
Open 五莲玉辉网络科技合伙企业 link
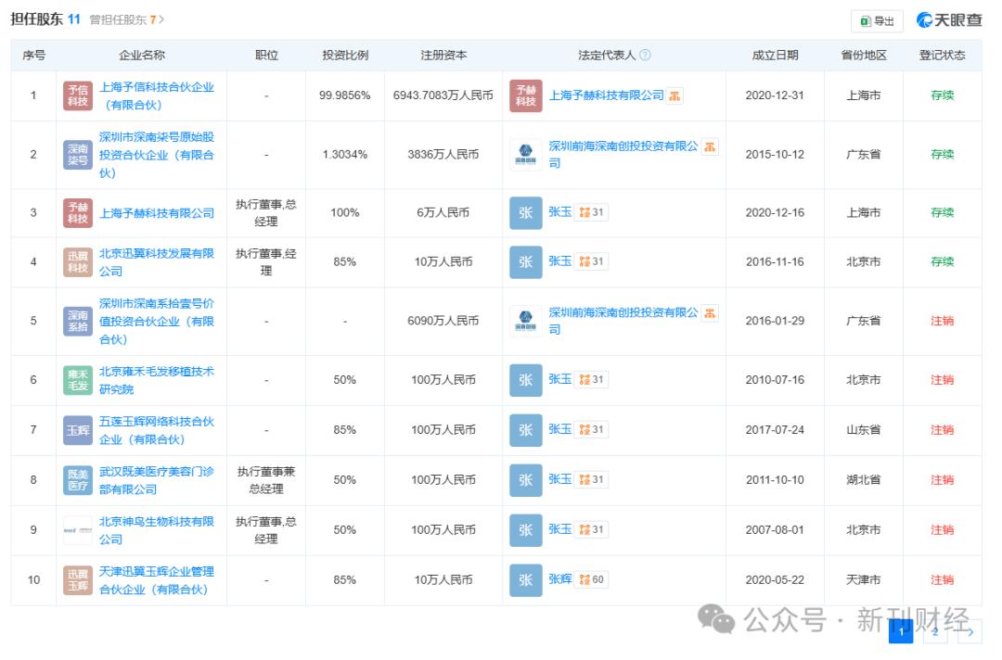coord(157,430)
